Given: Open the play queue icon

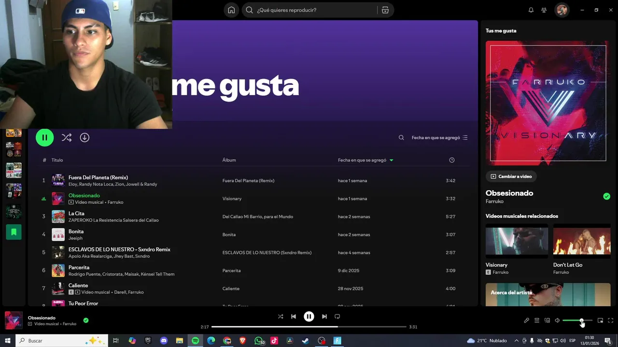Looking at the screenshot, I should point(537,320).
